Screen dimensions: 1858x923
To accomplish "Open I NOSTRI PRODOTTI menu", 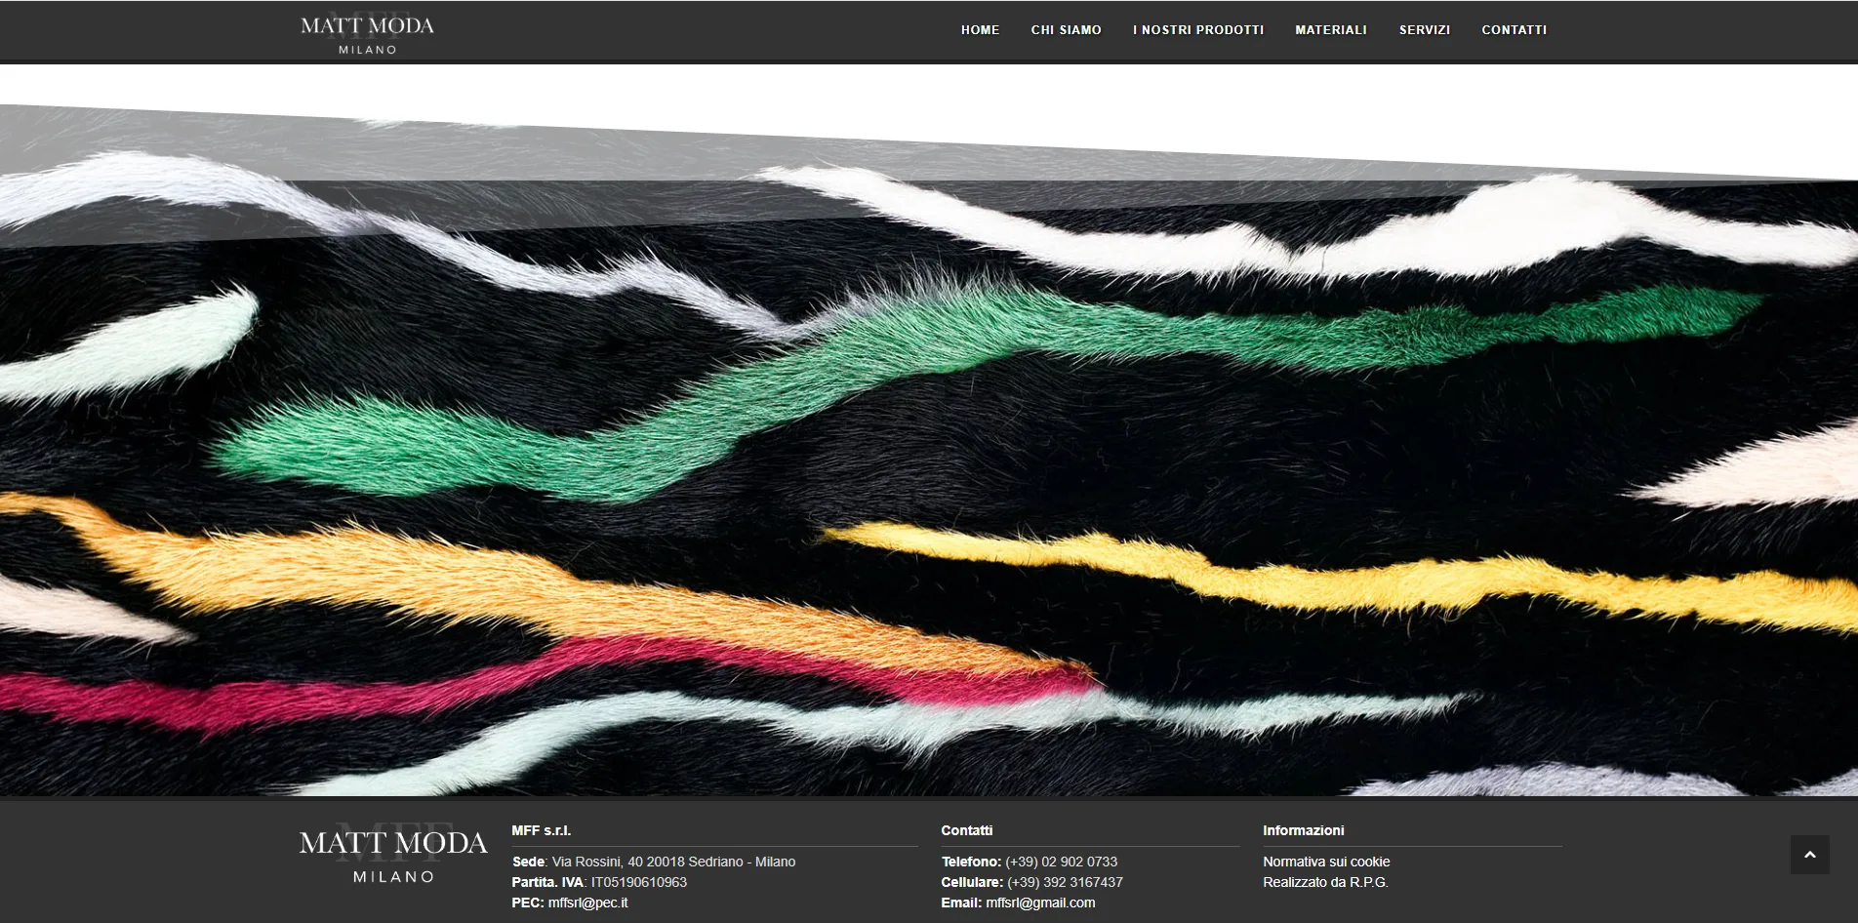I will pos(1198,30).
